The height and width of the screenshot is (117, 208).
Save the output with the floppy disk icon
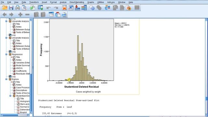[x=11, y=8]
